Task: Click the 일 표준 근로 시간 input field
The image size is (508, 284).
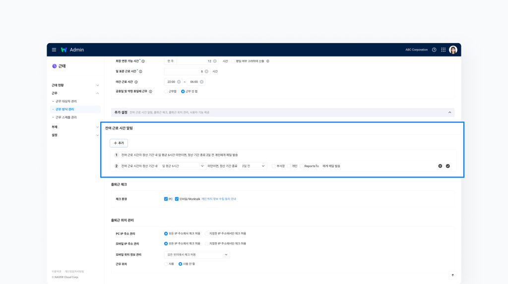Action: [184, 71]
